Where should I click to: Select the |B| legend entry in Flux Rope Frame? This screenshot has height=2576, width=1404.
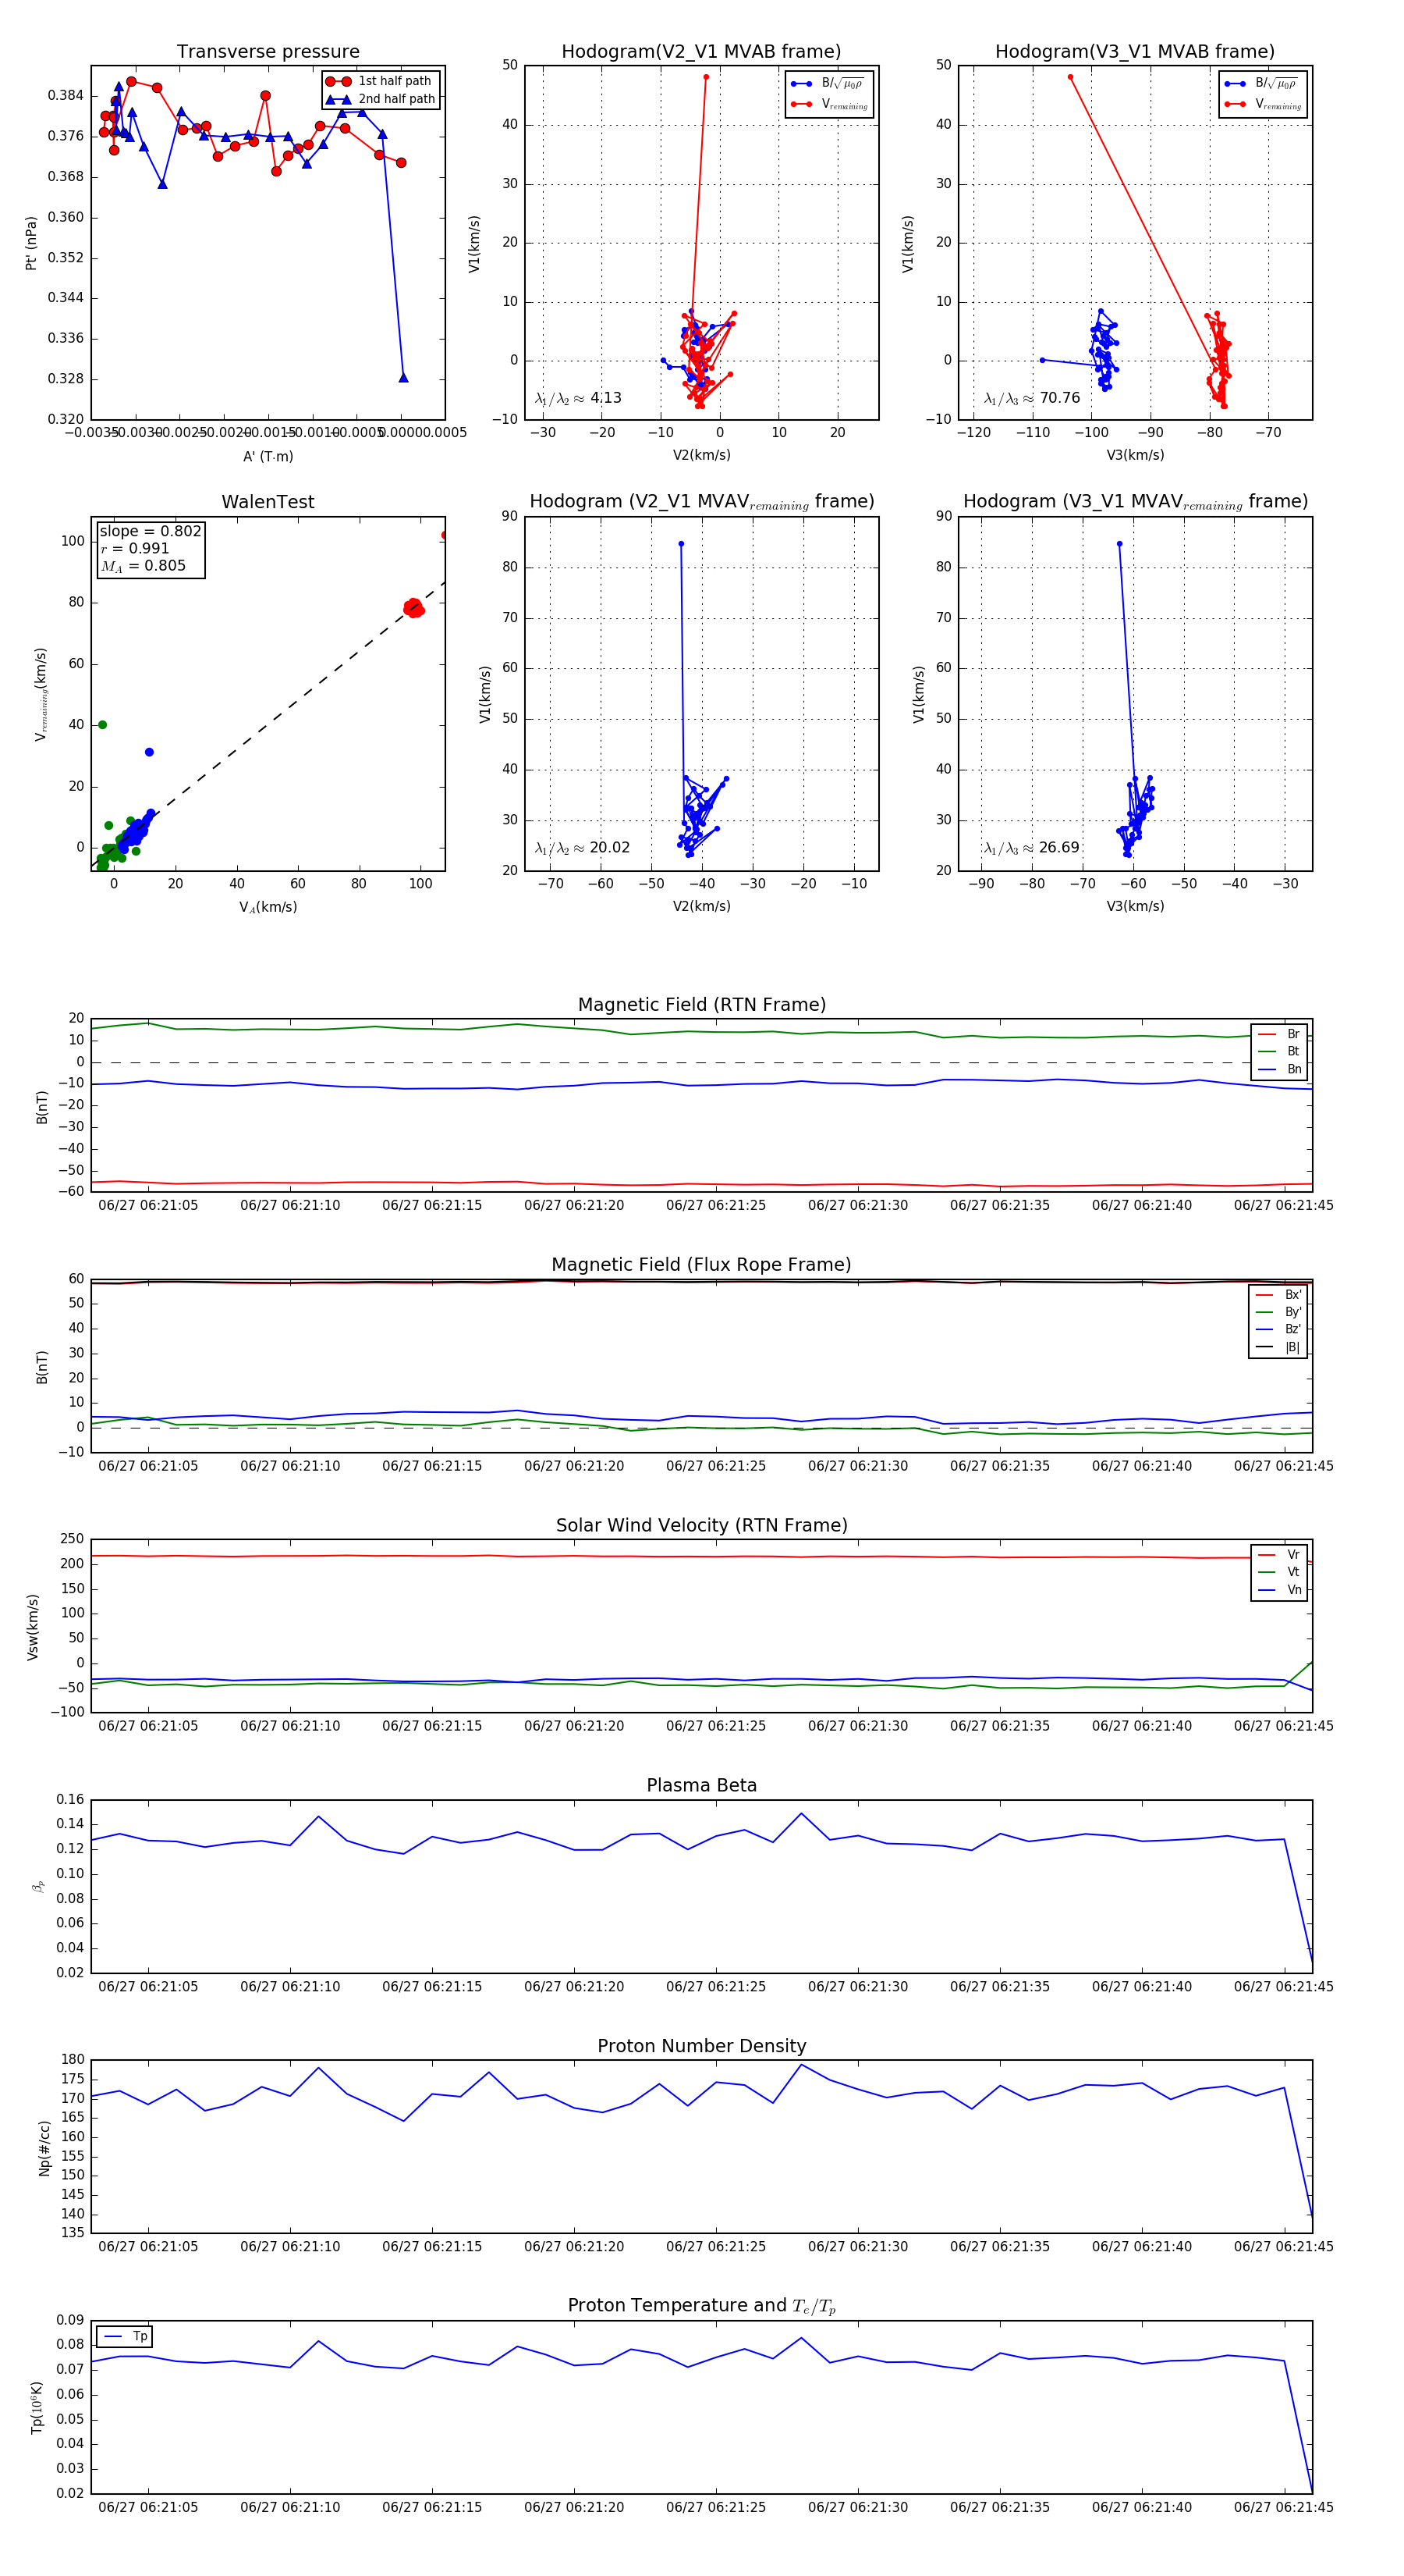coord(1279,1347)
